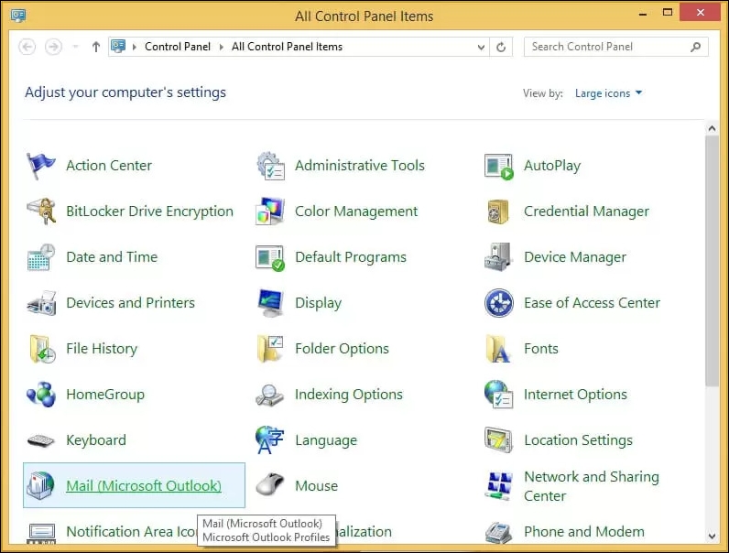Open the Color Management monitor icon

[270, 211]
